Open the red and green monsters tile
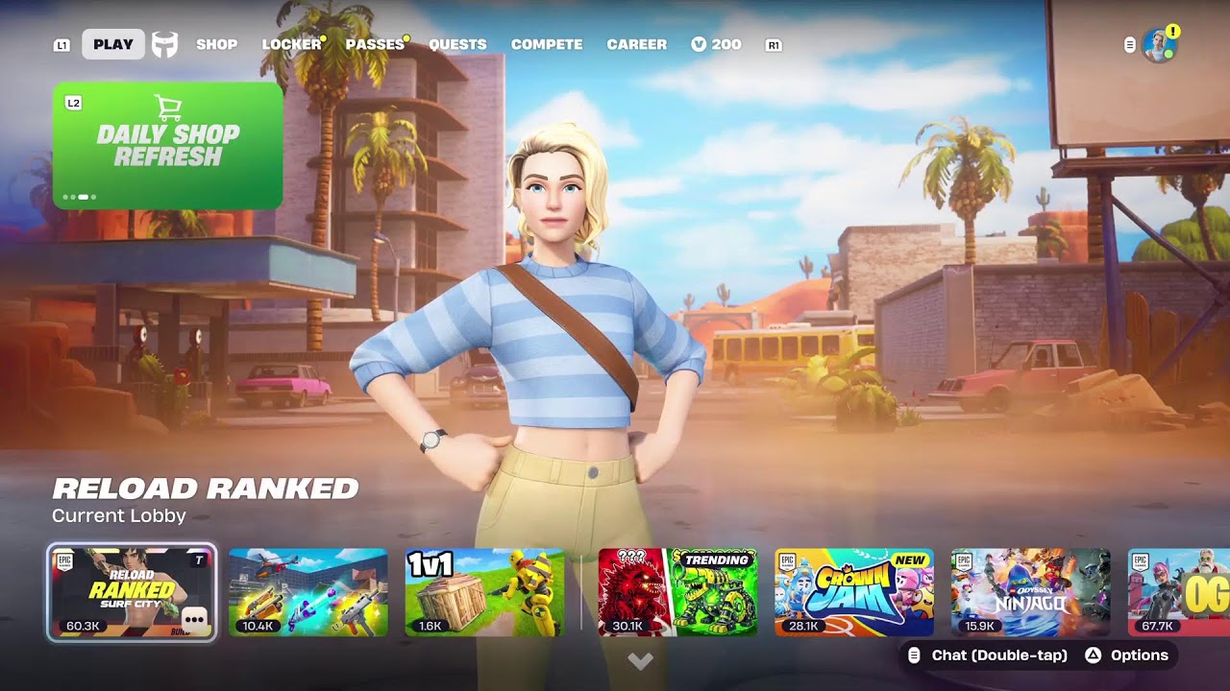The height and width of the screenshot is (691, 1230). tap(677, 593)
